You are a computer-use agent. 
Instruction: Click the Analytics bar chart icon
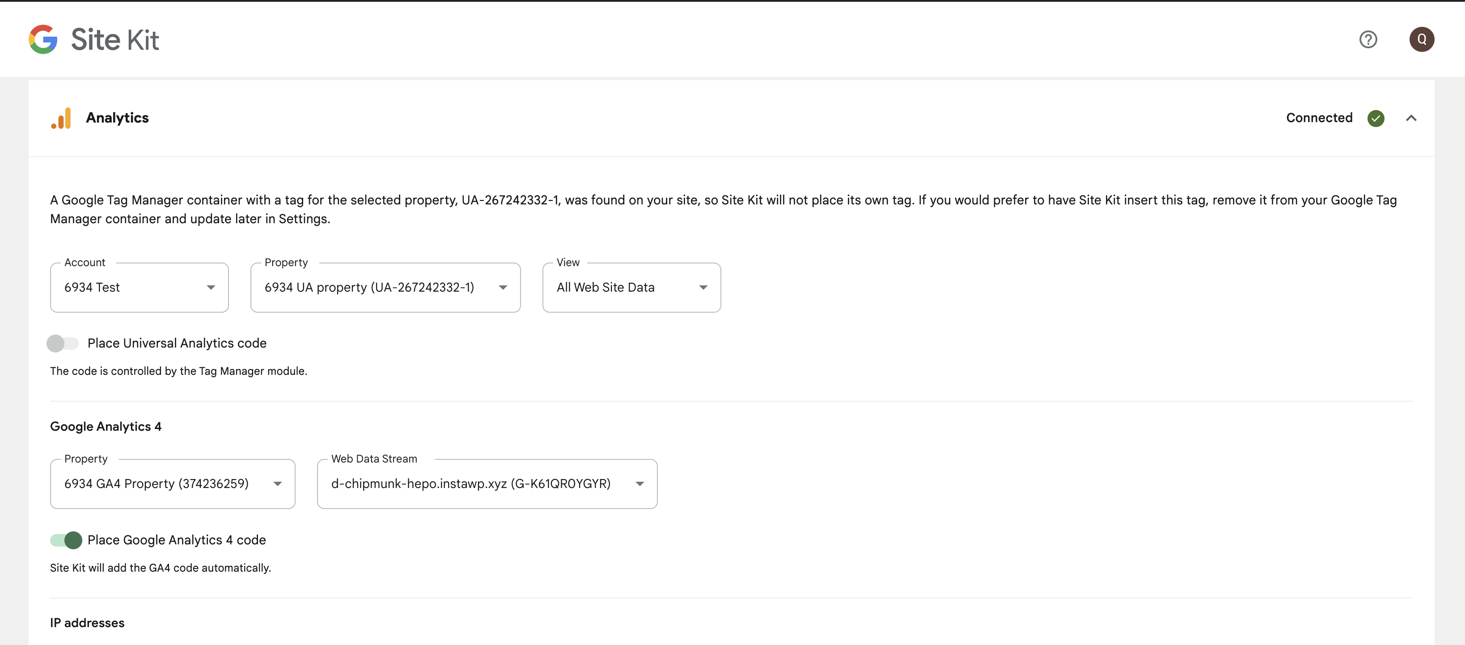[61, 118]
